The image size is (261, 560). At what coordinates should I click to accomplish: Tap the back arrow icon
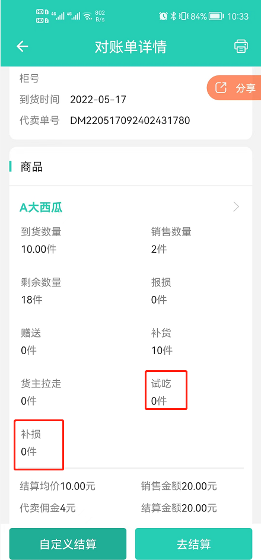pyautogui.click(x=23, y=46)
